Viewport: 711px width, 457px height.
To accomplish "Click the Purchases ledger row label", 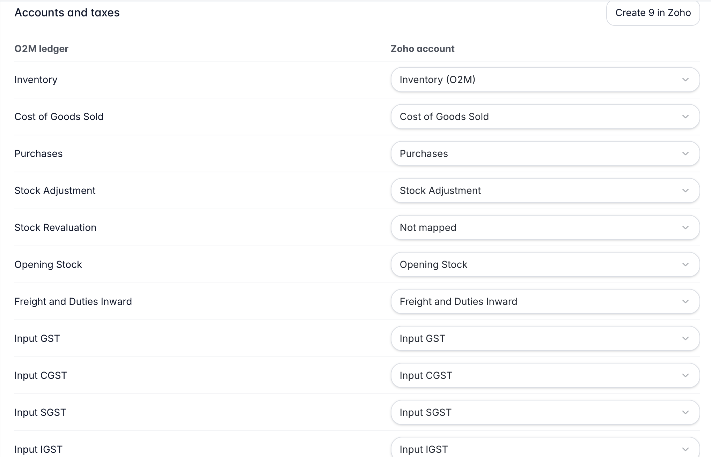I will coord(38,153).
